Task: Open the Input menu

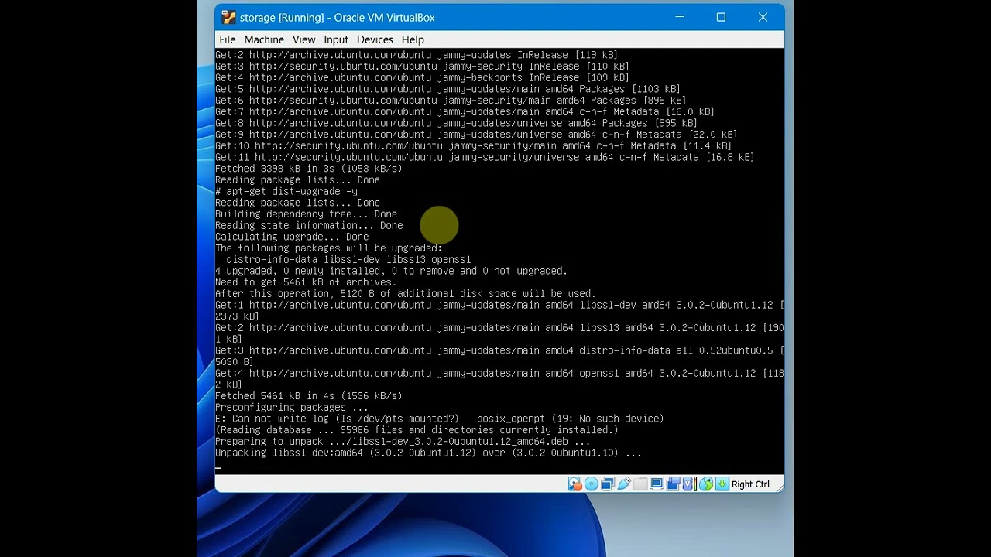Action: pyautogui.click(x=336, y=39)
